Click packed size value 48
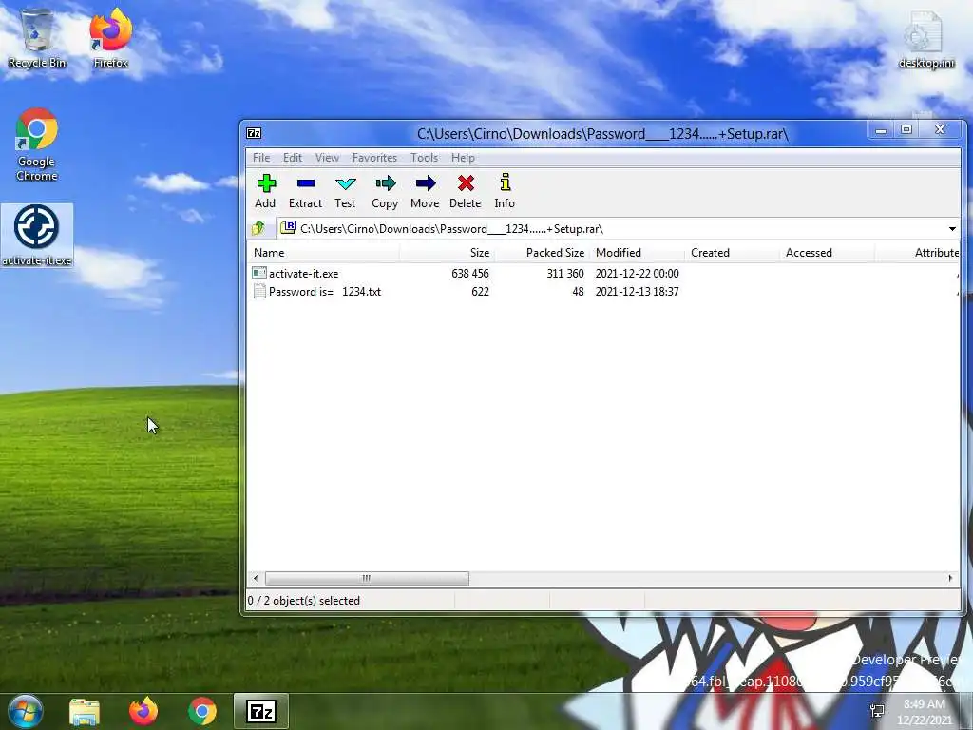973x730 pixels. click(578, 292)
